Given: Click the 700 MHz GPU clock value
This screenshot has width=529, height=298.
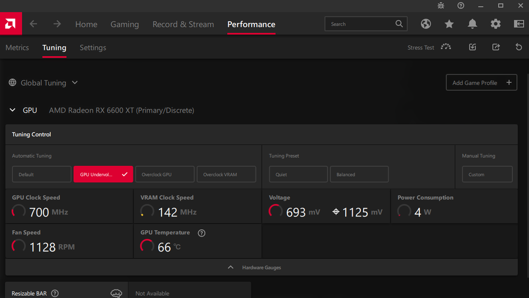Looking at the screenshot, I should [49, 212].
